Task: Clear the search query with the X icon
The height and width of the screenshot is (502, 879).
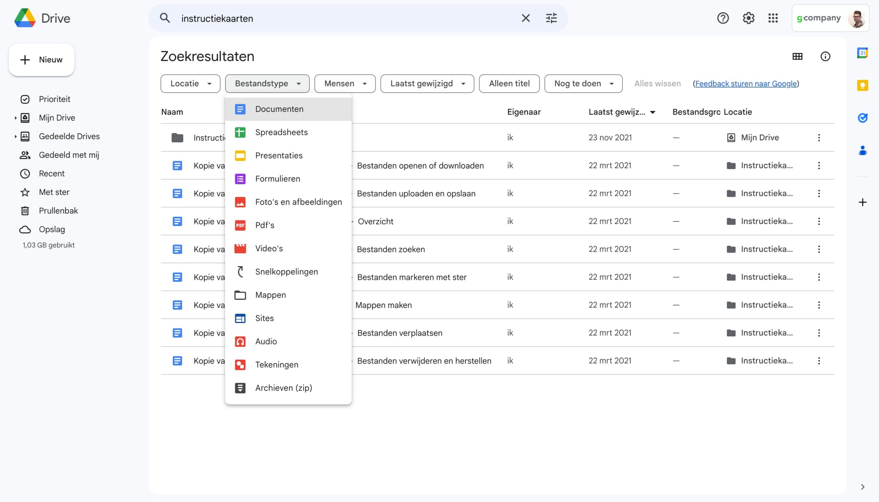Action: point(525,18)
